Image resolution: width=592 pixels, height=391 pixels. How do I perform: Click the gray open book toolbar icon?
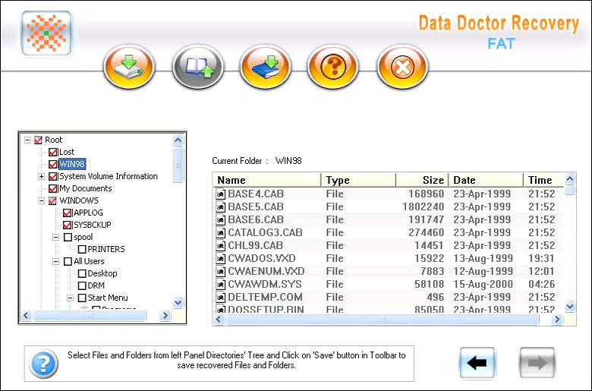pyautogui.click(x=198, y=67)
